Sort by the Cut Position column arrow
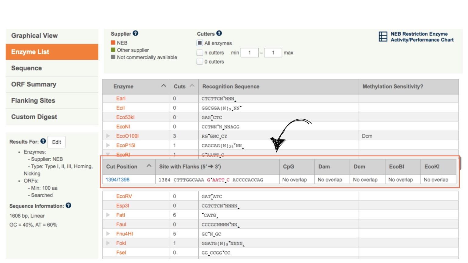468x263 pixels. [x=149, y=166]
